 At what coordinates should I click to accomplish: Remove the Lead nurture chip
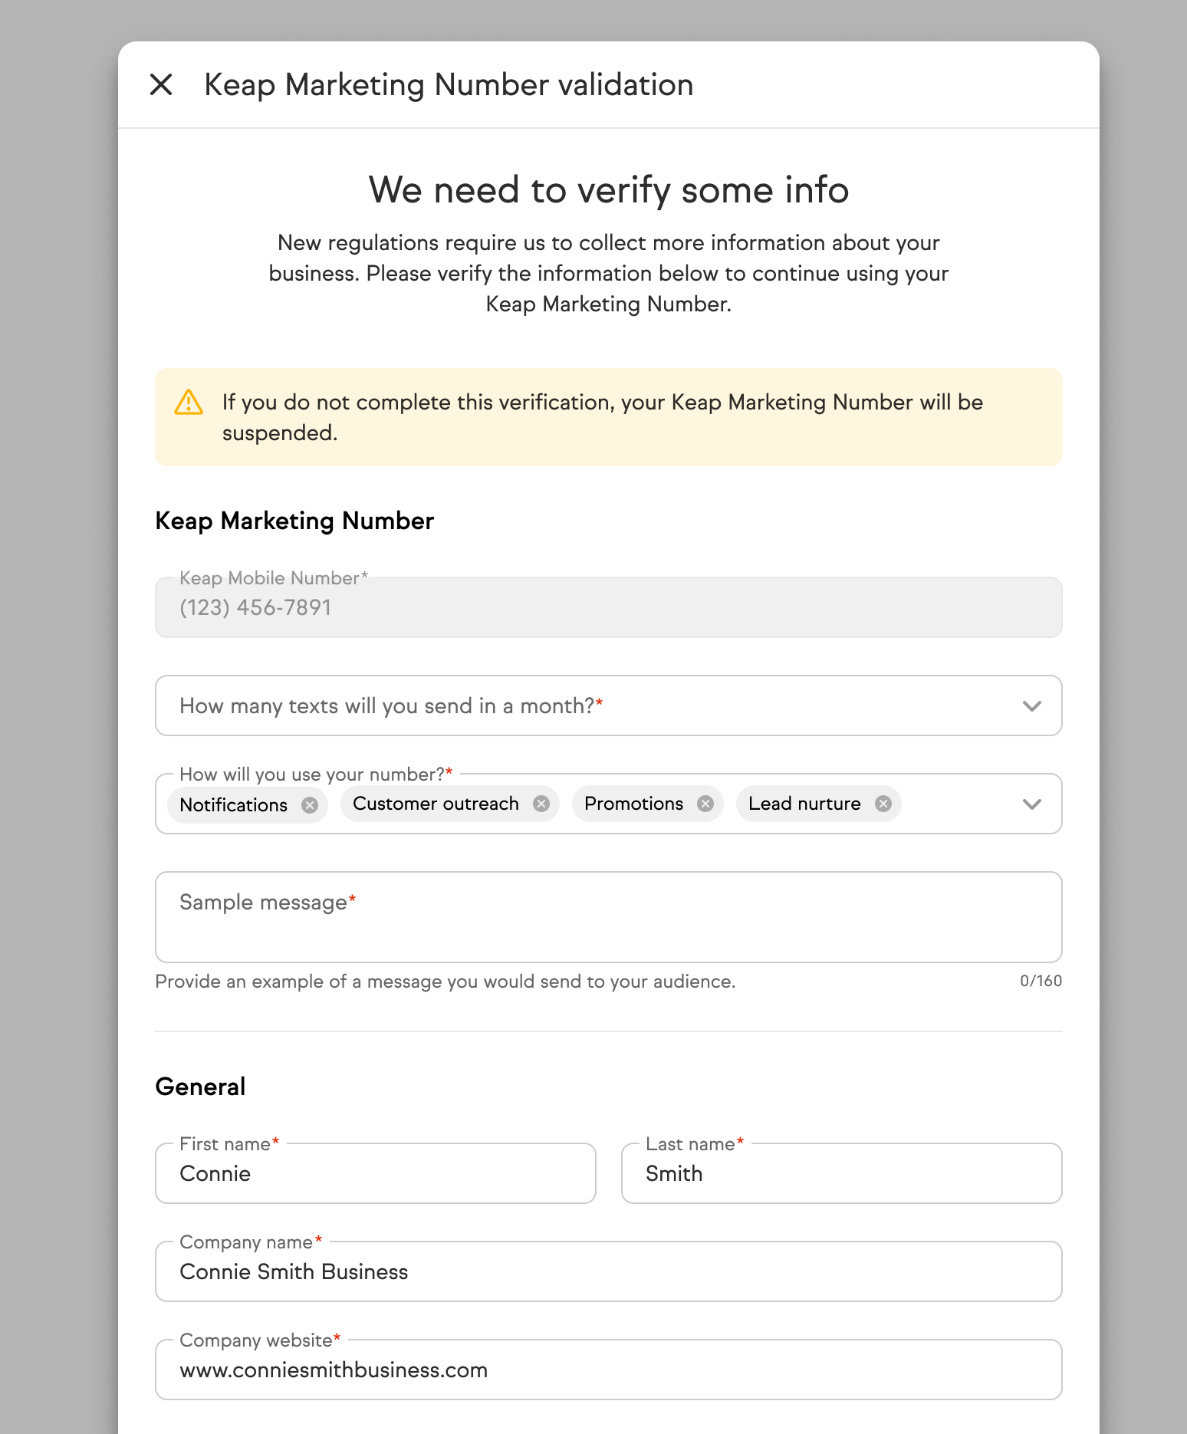click(883, 804)
